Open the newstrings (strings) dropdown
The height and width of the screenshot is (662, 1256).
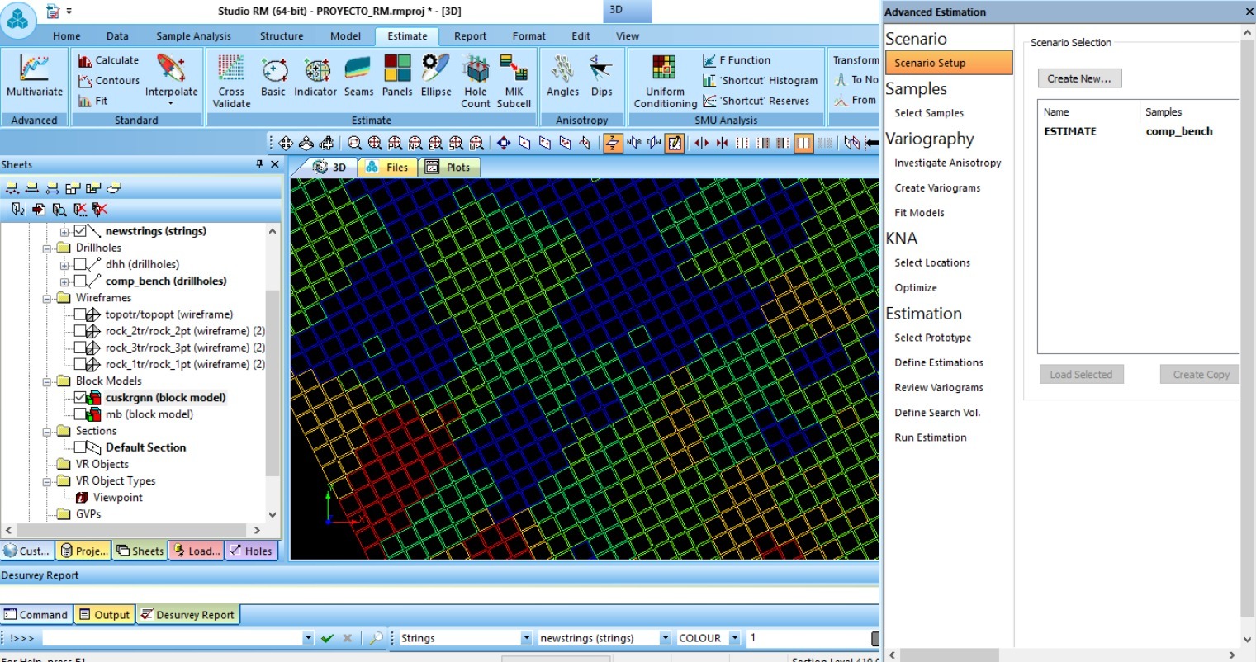pyautogui.click(x=665, y=638)
